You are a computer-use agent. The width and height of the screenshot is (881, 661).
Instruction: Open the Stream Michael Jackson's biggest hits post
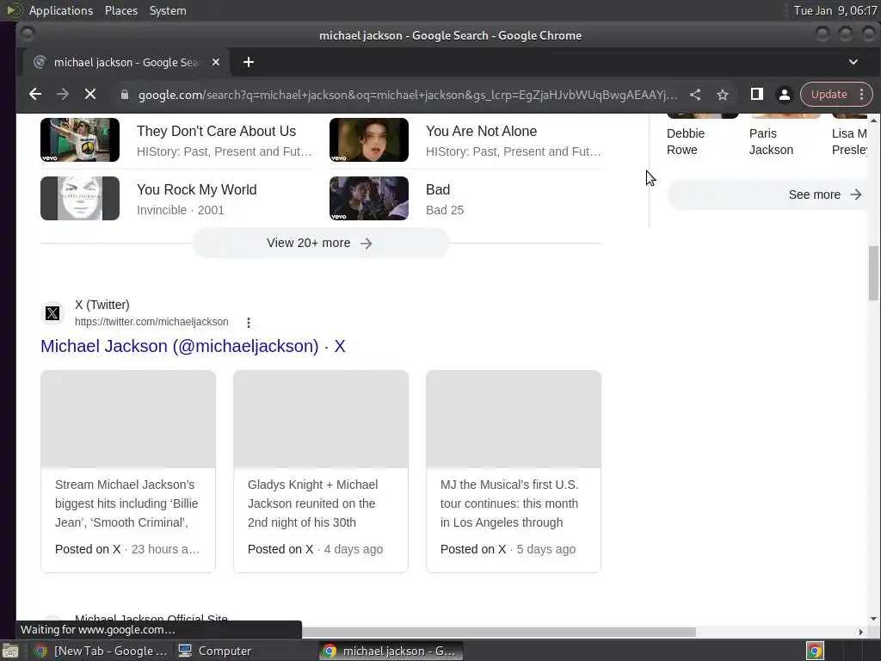tap(128, 472)
